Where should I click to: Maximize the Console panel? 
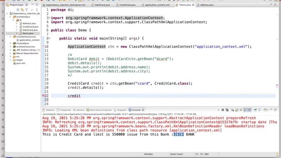(x=275, y=110)
